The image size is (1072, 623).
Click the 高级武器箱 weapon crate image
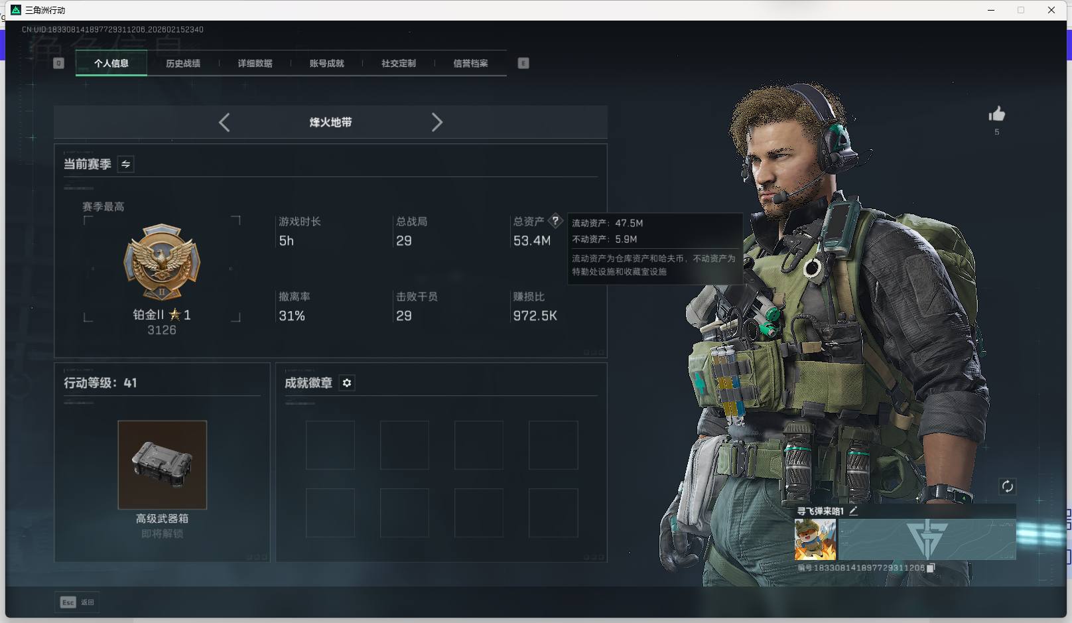[162, 464]
